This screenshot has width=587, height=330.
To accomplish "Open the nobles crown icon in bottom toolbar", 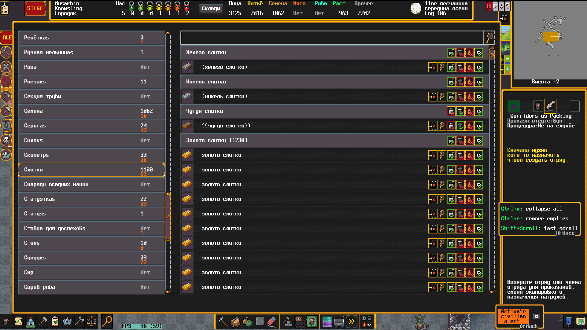I will tap(67, 321).
